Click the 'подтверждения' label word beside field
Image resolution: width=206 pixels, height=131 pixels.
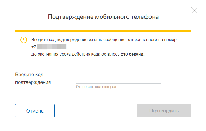coord(33,82)
